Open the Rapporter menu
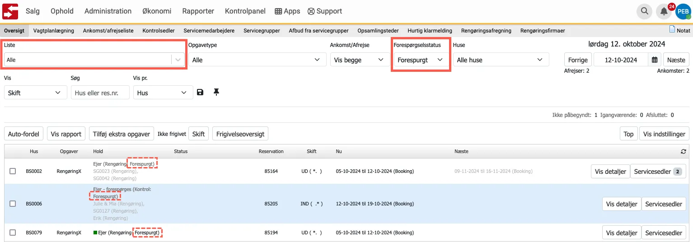 coord(198,11)
